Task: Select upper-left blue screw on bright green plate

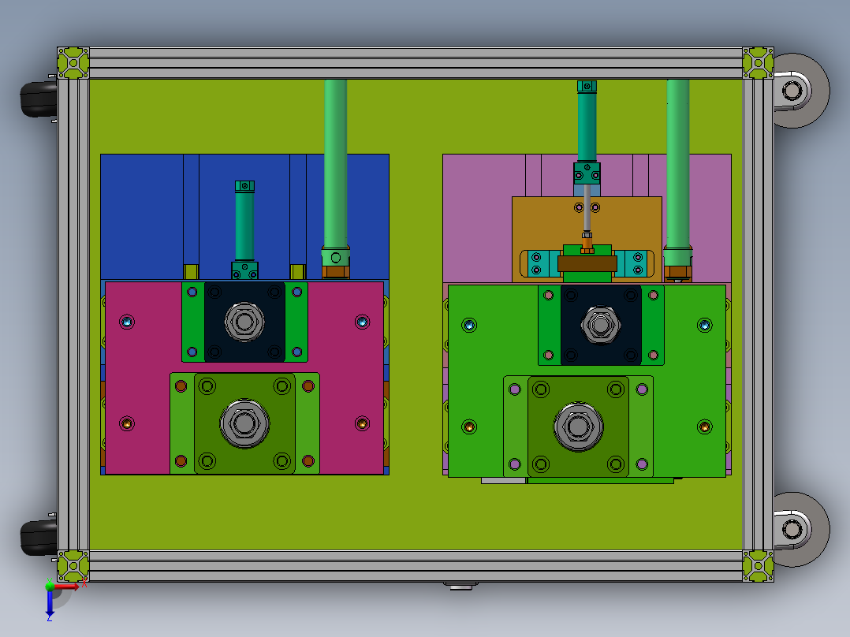Action: coord(469,326)
